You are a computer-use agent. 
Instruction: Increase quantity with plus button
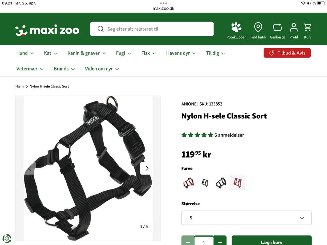(220, 241)
